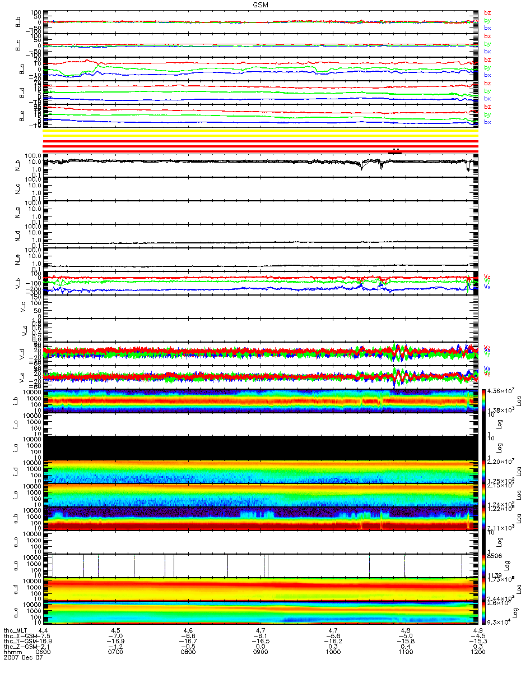The height and width of the screenshot is (673, 521).
Task: Select the B_c axis label
Action: point(18,45)
